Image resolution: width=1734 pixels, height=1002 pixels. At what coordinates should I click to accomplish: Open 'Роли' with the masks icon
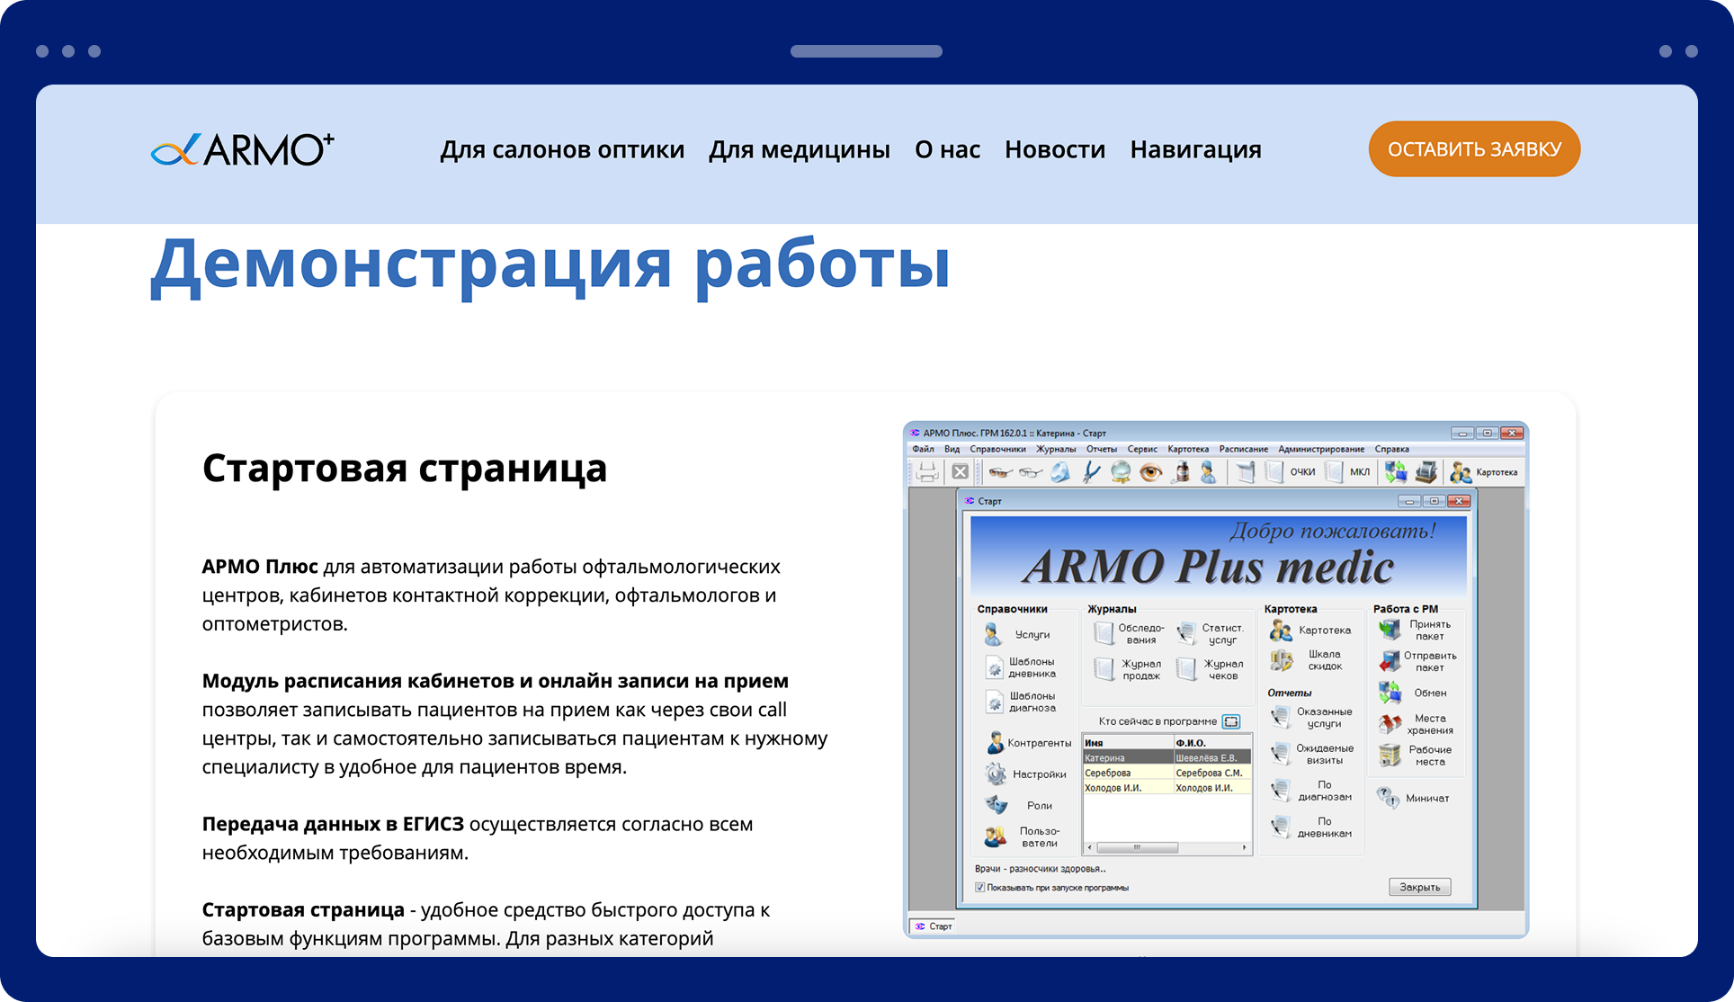(x=1019, y=805)
